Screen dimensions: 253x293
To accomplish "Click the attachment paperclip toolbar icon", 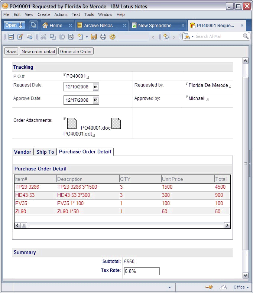I will coord(71,37).
